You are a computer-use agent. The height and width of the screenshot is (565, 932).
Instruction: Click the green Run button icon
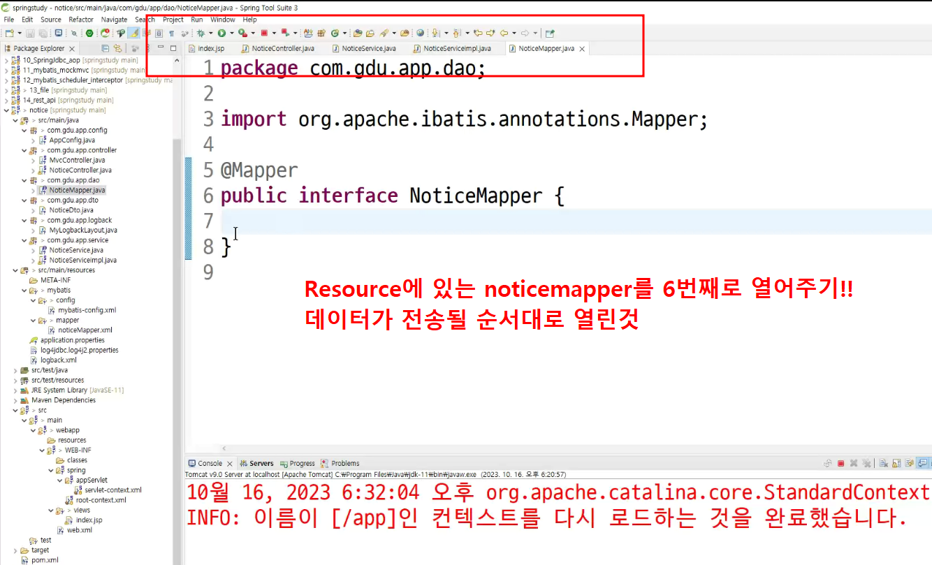pos(221,33)
